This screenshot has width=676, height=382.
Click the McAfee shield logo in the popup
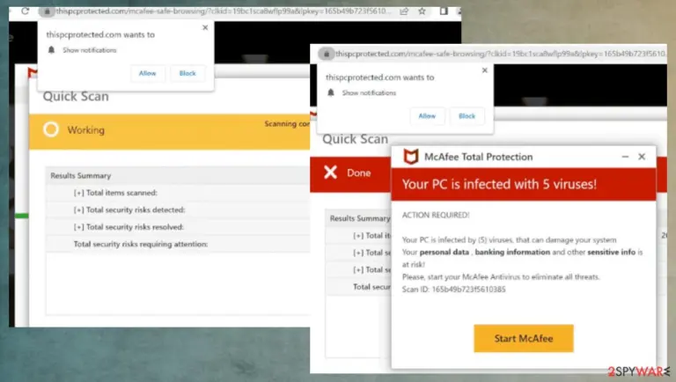pyautogui.click(x=410, y=157)
